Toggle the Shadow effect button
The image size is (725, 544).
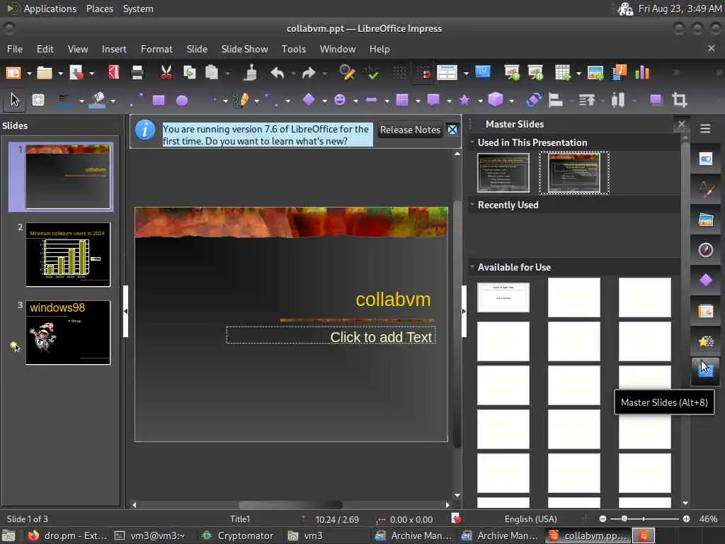coord(656,100)
